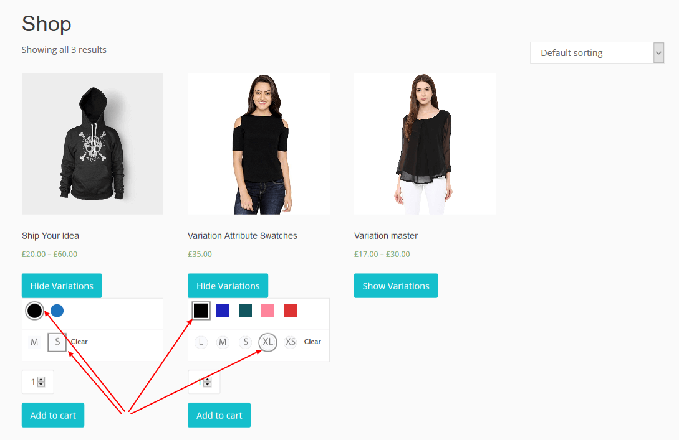Select the pink color swatch
This screenshot has height=440, width=679.
tap(267, 311)
